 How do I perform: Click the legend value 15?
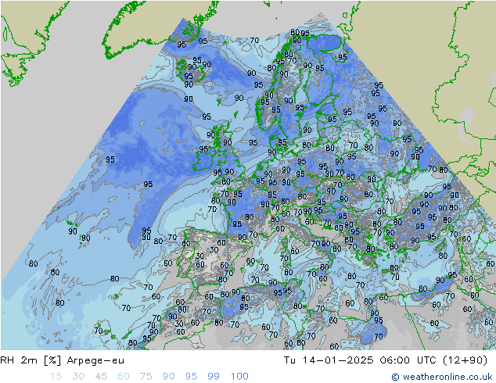56,377
